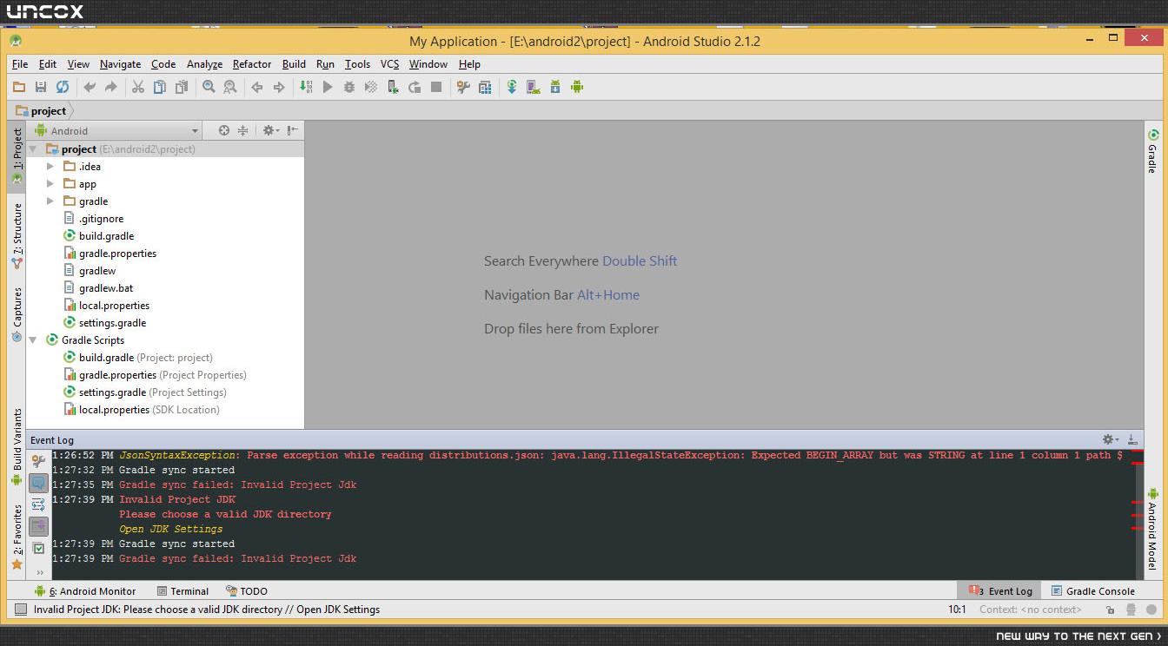Click the Open folder toolbar icon
Screen dimensions: 1168x646
tap(19, 87)
